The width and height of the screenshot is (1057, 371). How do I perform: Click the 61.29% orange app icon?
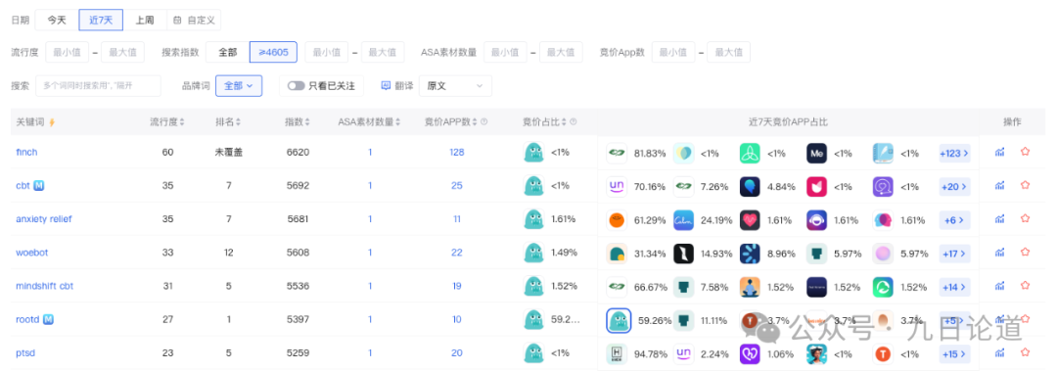pos(617,220)
